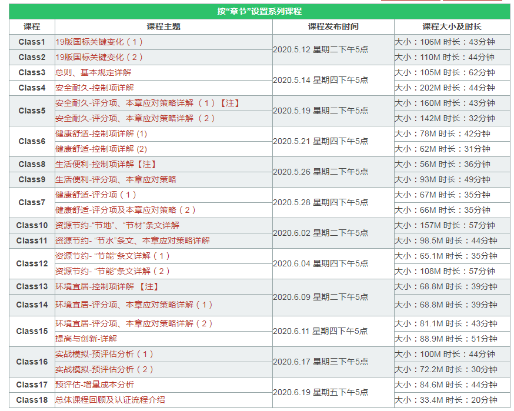Image resolution: width=514 pixels, height=411 pixels.
Task: Open 预评估-增量成本分析 link
Action: pyautogui.click(x=95, y=385)
